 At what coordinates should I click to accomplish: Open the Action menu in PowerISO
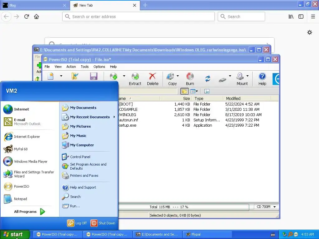(x=71, y=67)
